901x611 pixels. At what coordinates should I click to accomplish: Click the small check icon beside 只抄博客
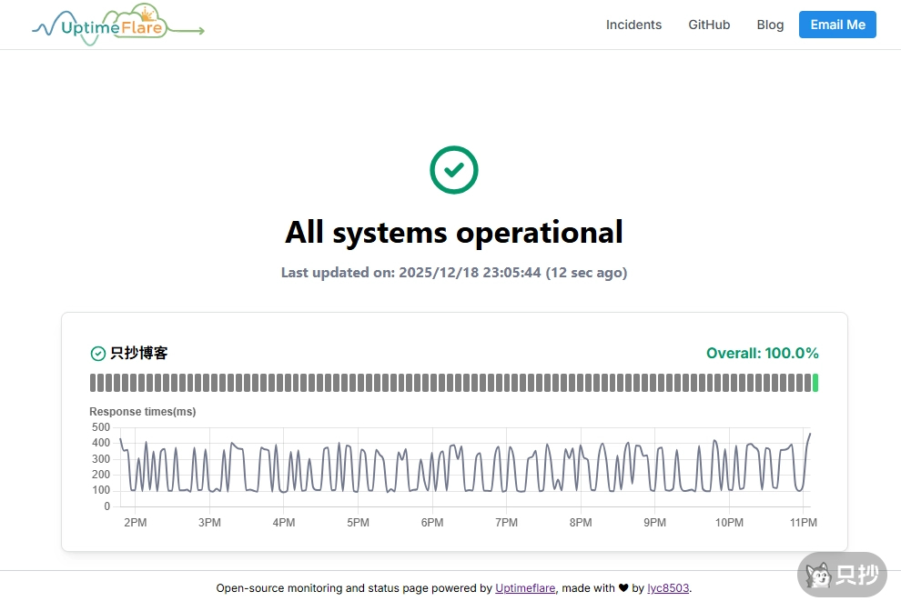coord(98,354)
